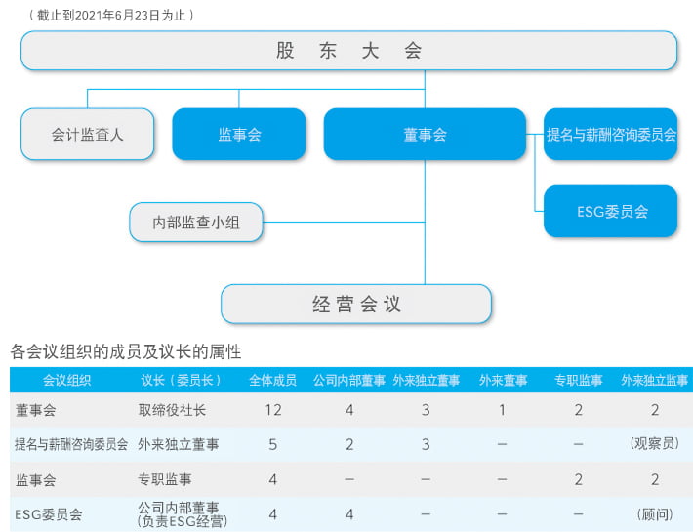Click the 外来独立董事 cell in 议长 column
Viewport: 693px width, 532px height.
pyautogui.click(x=179, y=444)
